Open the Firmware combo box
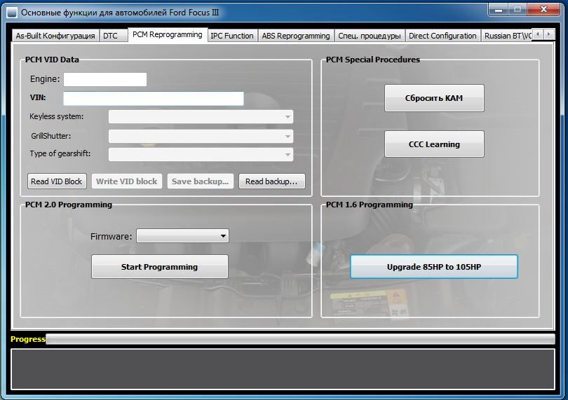The width and height of the screenshot is (568, 400). pos(182,236)
